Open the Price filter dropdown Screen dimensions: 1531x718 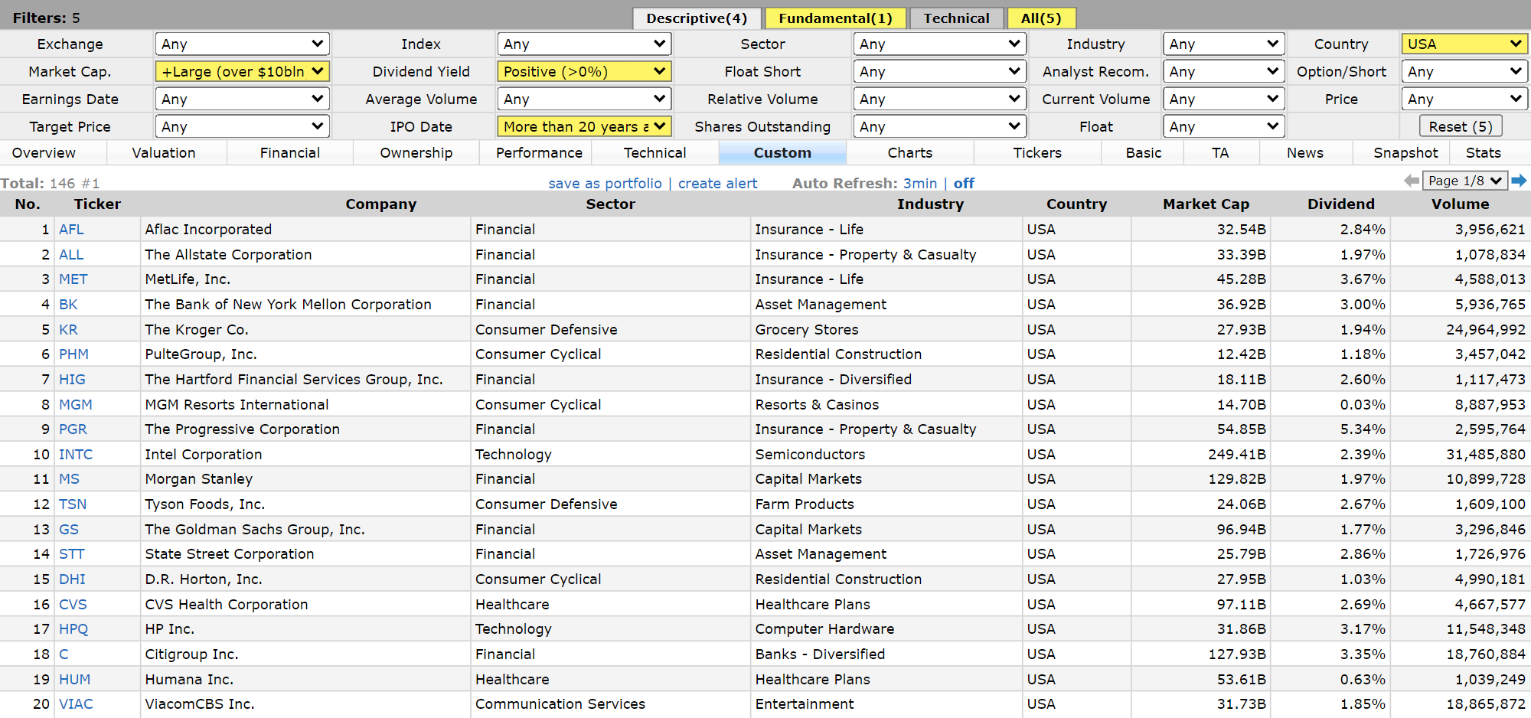pyautogui.click(x=1464, y=99)
